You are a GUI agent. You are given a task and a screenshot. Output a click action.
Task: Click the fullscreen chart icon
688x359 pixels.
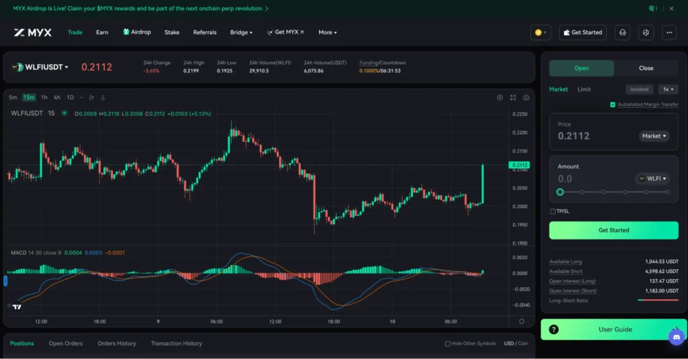tap(513, 97)
